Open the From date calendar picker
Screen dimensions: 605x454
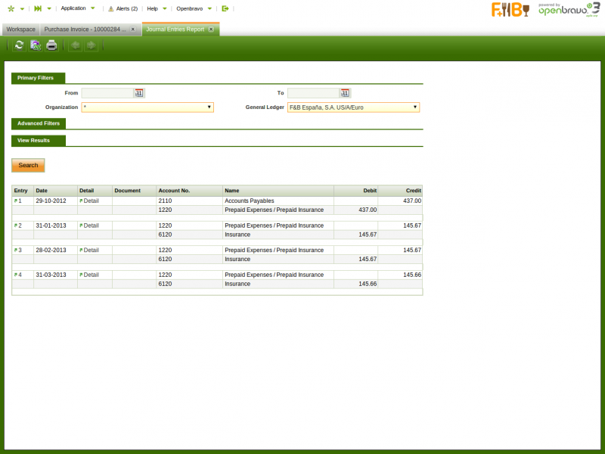tap(139, 93)
